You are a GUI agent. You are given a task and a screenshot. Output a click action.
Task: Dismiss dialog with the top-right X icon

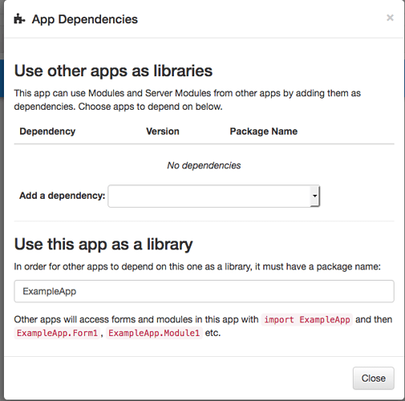tap(390, 18)
